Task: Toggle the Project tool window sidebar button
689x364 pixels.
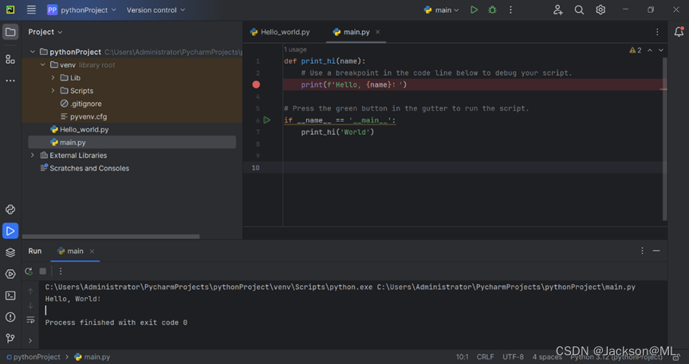Action: [x=10, y=32]
